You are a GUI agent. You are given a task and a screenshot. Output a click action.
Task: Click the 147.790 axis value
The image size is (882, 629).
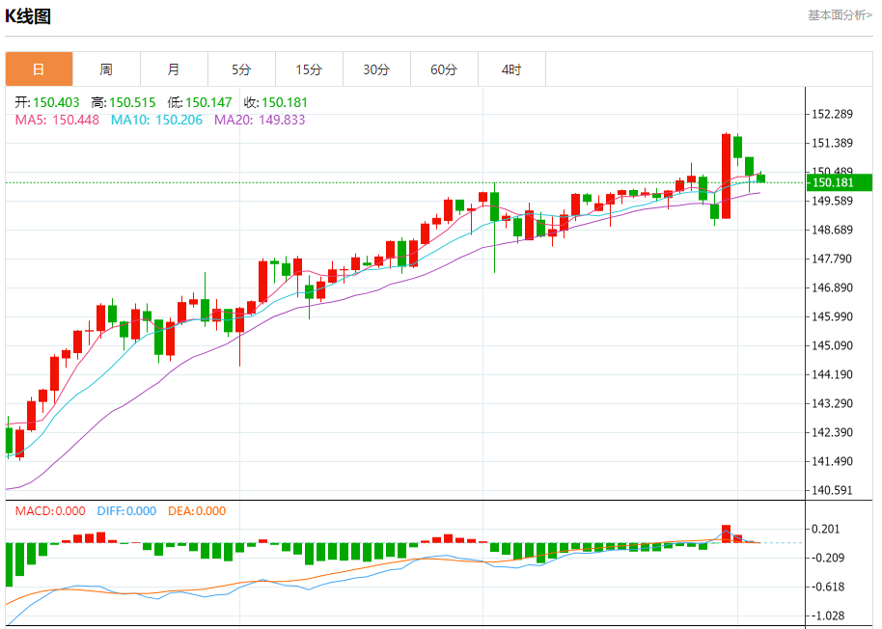pyautogui.click(x=832, y=259)
